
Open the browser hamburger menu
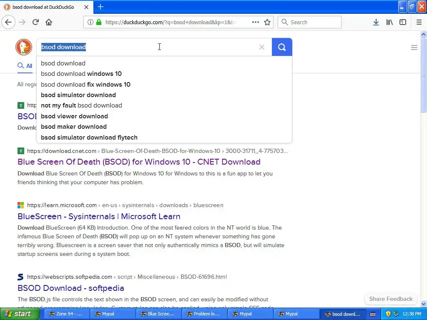419,22
